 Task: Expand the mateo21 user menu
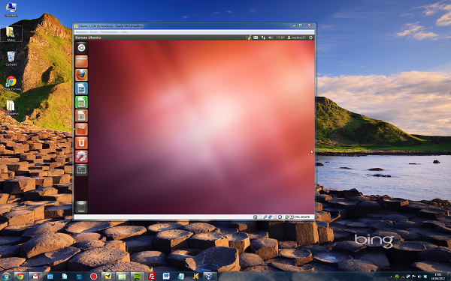(x=297, y=37)
